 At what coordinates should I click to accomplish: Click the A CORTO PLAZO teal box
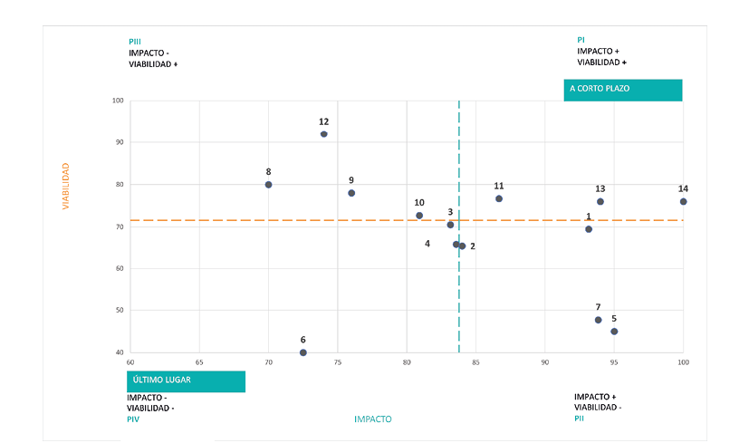tap(622, 90)
